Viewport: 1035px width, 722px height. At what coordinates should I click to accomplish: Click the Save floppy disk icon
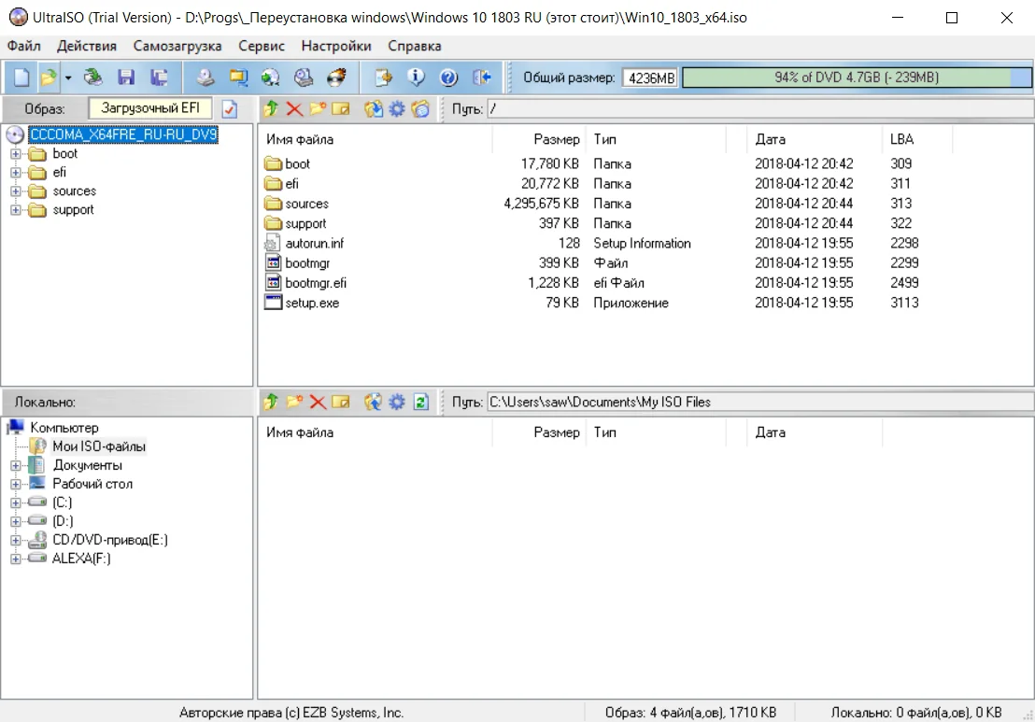[x=126, y=78]
